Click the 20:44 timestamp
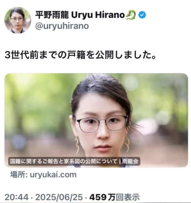 tap(17, 197)
